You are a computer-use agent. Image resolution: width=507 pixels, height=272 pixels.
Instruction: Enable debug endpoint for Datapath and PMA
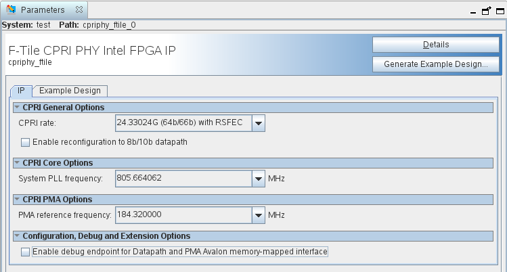(x=26, y=252)
